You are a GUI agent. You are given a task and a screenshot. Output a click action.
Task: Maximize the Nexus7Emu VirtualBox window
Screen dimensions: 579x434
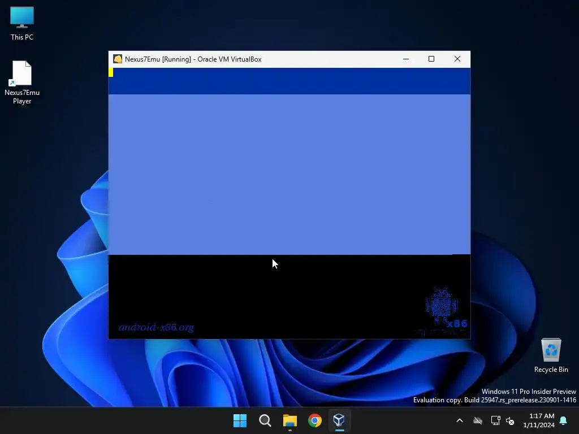431,59
